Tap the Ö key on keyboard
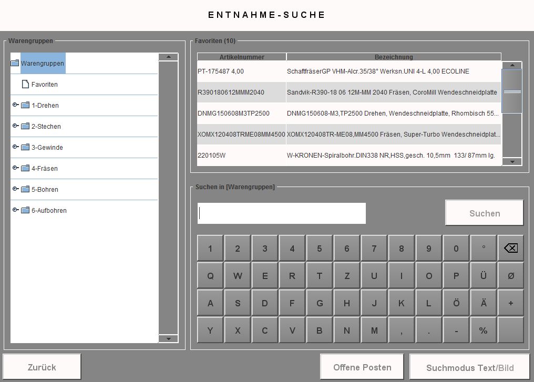This screenshot has width=534, height=382. (456, 302)
